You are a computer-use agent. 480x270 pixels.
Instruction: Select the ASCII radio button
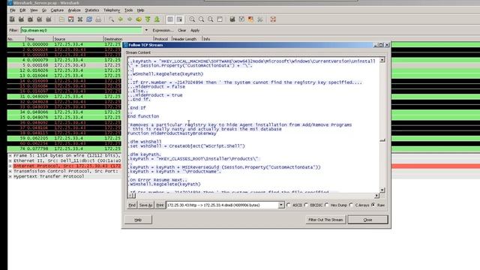288,205
